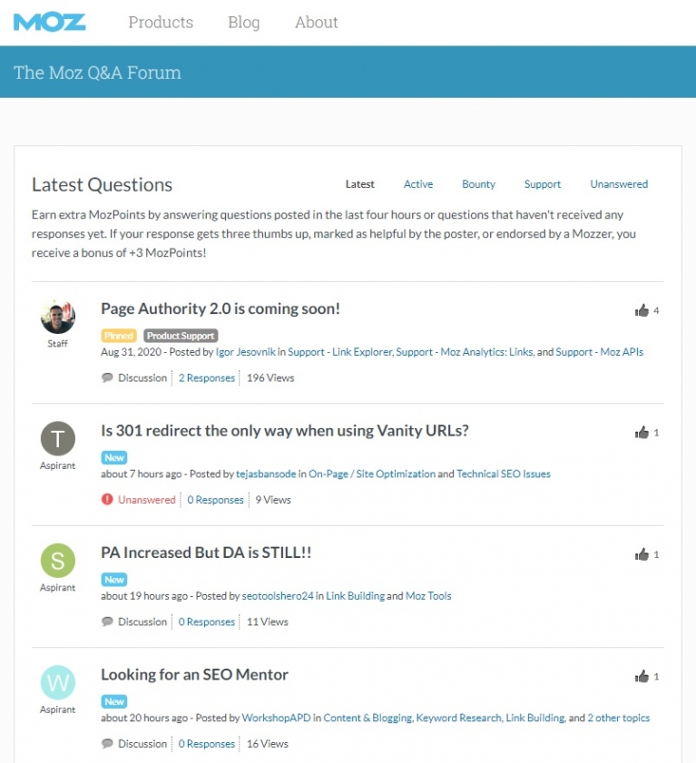Viewport: 696px width, 763px height.
Task: View 2 Responses on Page Authority post
Action: click(x=207, y=377)
